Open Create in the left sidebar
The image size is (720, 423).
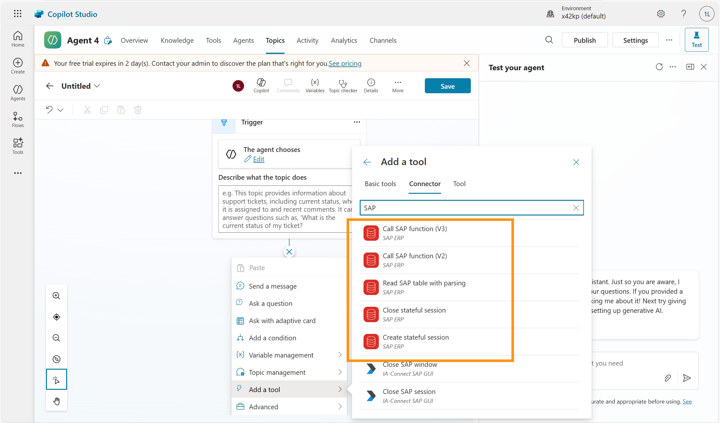[18, 66]
